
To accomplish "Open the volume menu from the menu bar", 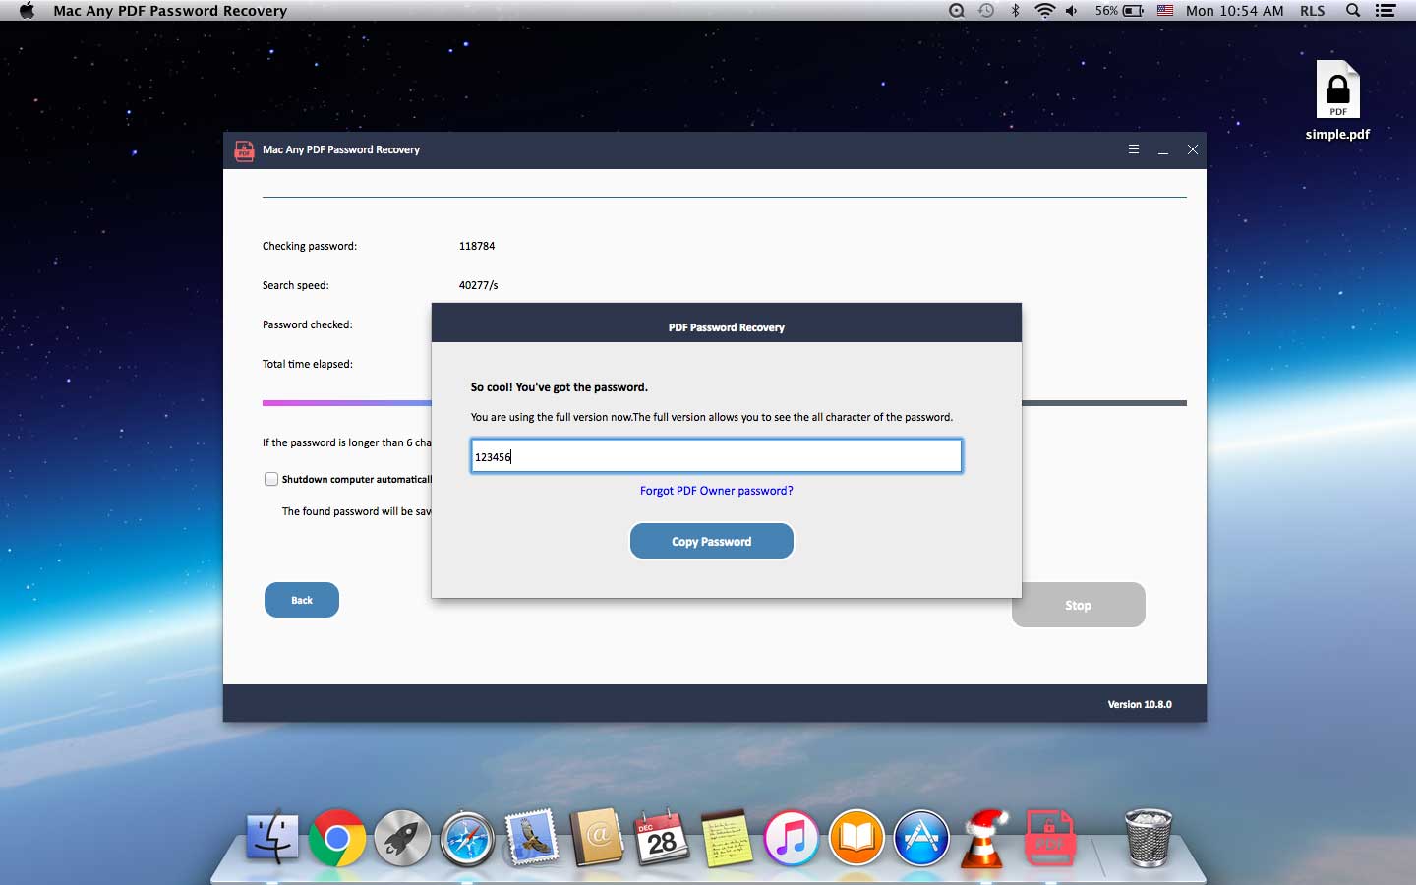I will (x=1072, y=11).
